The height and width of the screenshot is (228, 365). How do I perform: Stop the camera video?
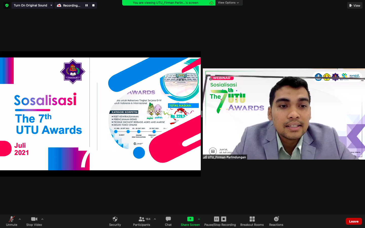coord(34,221)
